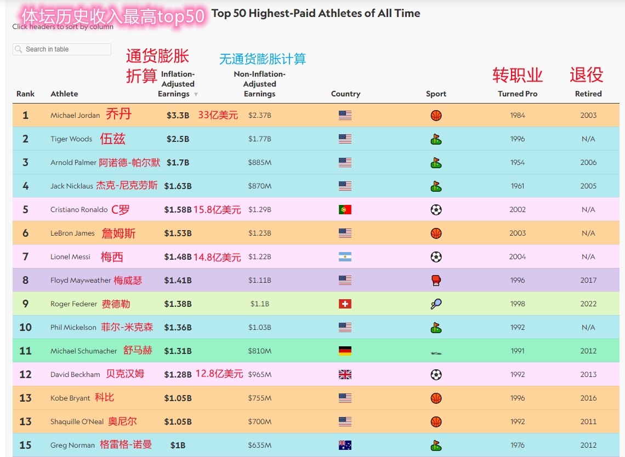This screenshot has height=457, width=625.
Task: Click the 2022 retired year for Federer
Action: (588, 304)
